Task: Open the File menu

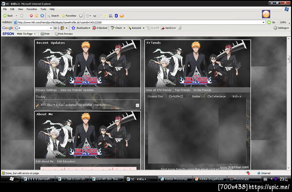Action: [x=5, y=9]
